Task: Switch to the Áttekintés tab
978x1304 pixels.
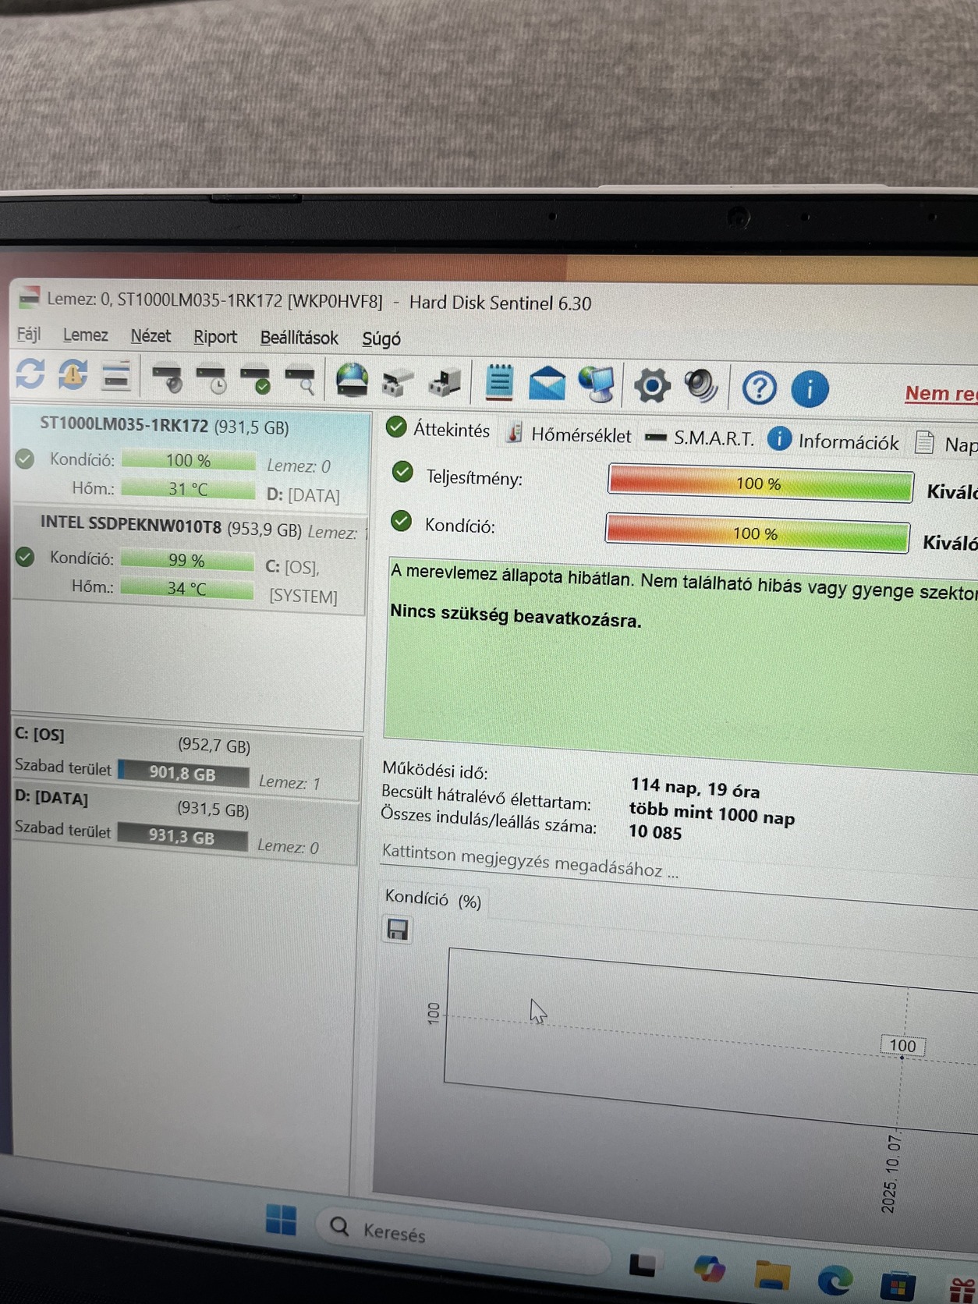Action: point(438,429)
